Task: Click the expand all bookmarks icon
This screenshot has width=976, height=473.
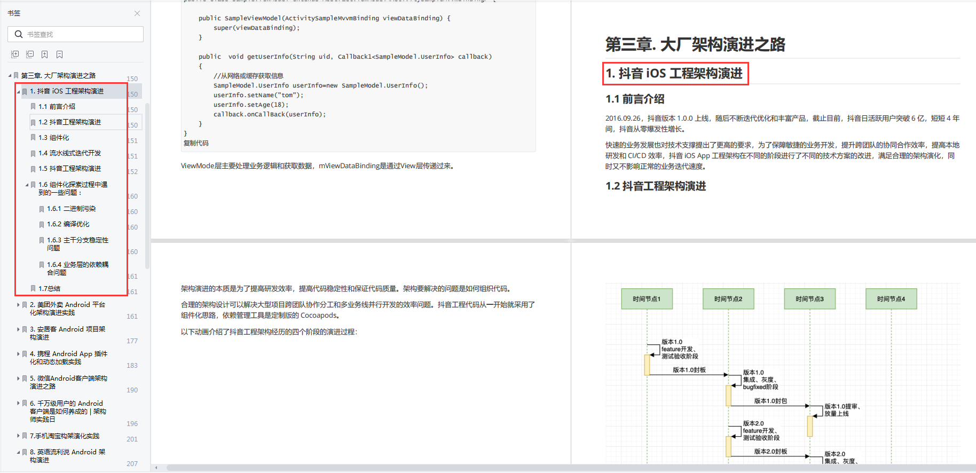Action: (15, 54)
